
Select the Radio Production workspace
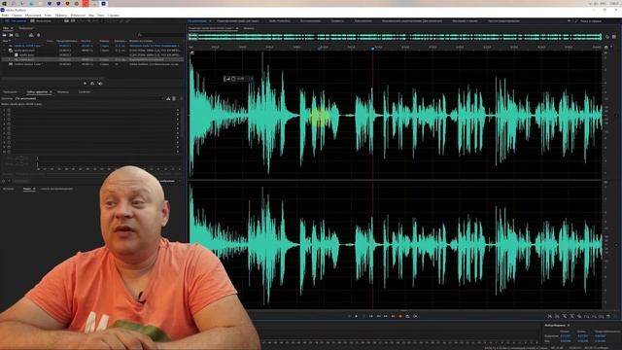pyautogui.click(x=280, y=20)
